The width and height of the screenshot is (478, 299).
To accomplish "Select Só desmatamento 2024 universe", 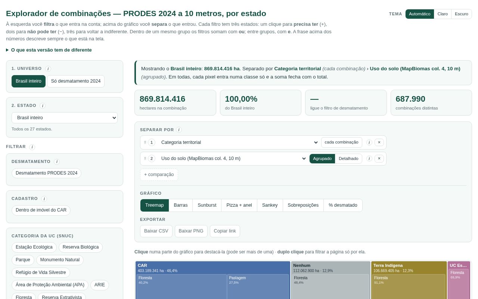I will [x=76, y=81].
